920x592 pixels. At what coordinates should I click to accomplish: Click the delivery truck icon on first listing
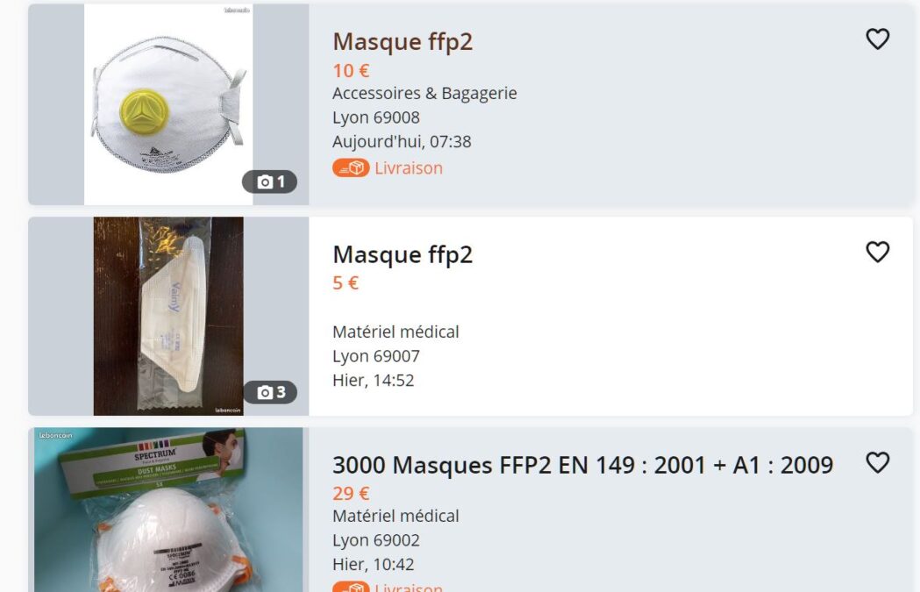(351, 168)
